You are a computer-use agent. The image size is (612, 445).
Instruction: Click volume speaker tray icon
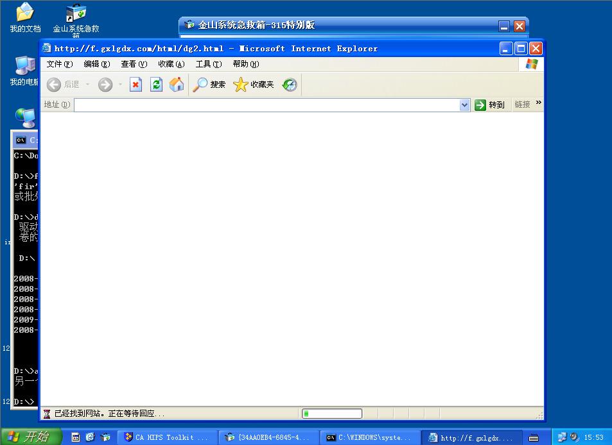(x=573, y=437)
